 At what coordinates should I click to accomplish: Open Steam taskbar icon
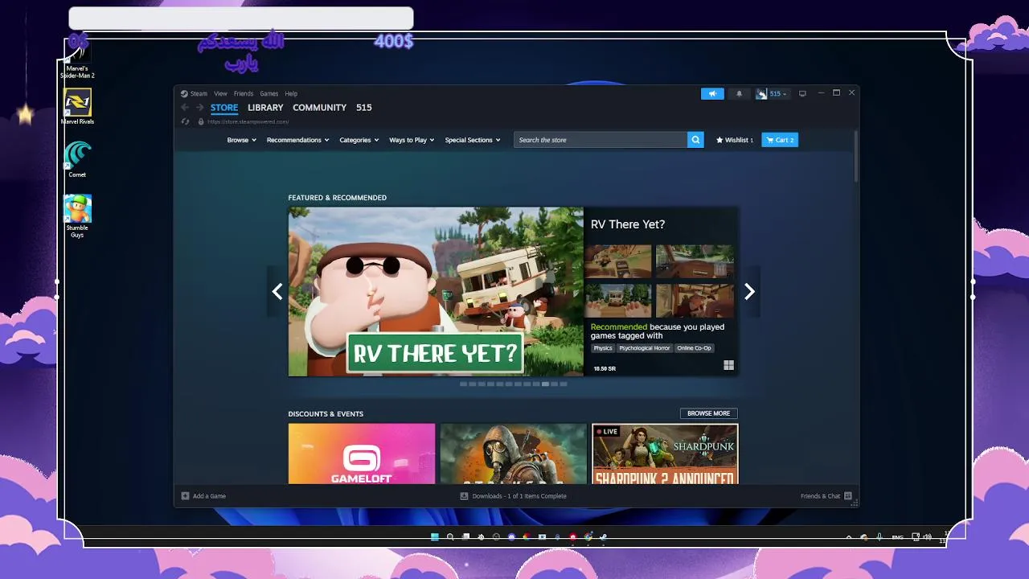point(603,537)
